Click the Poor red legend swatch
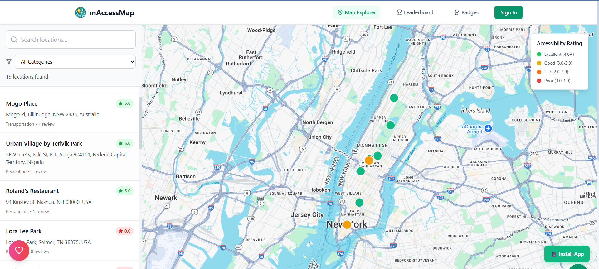This screenshot has height=269, width=599. [x=539, y=81]
